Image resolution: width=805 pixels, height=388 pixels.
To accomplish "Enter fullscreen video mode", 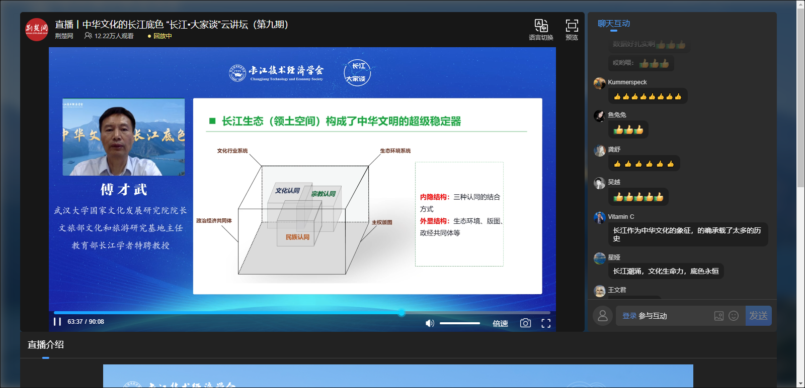I will click(546, 323).
